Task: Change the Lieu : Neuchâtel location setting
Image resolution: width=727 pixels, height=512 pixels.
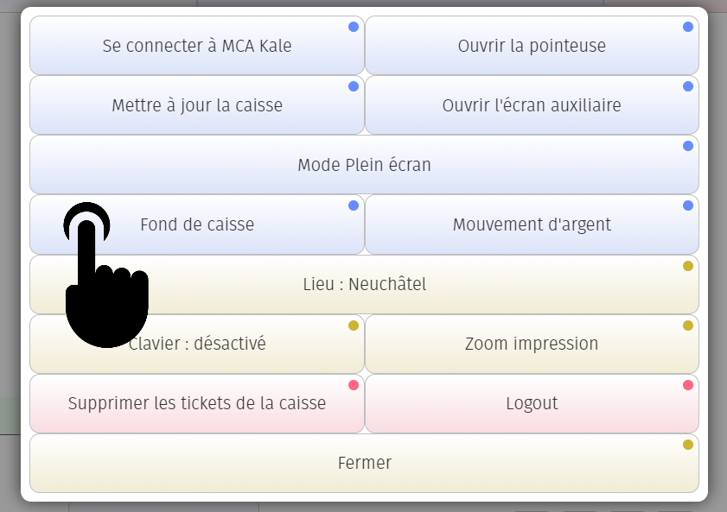Action: (364, 284)
